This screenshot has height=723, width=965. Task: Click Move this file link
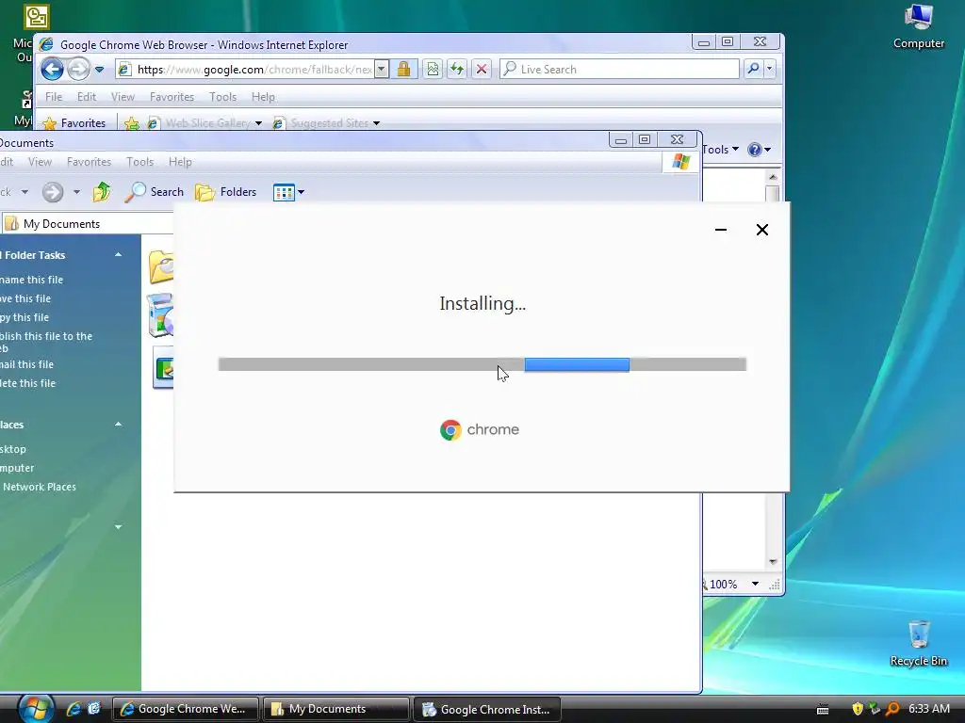[25, 298]
